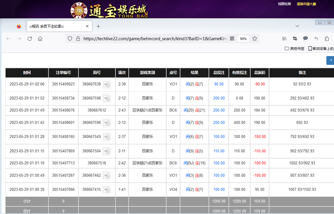Click the browser forward arrow

(19, 38)
